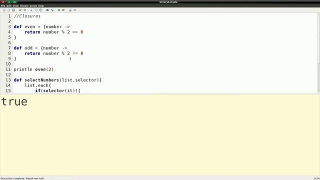This screenshot has height=180, width=320.
Task: Open the History menu
Action: (24, 6)
